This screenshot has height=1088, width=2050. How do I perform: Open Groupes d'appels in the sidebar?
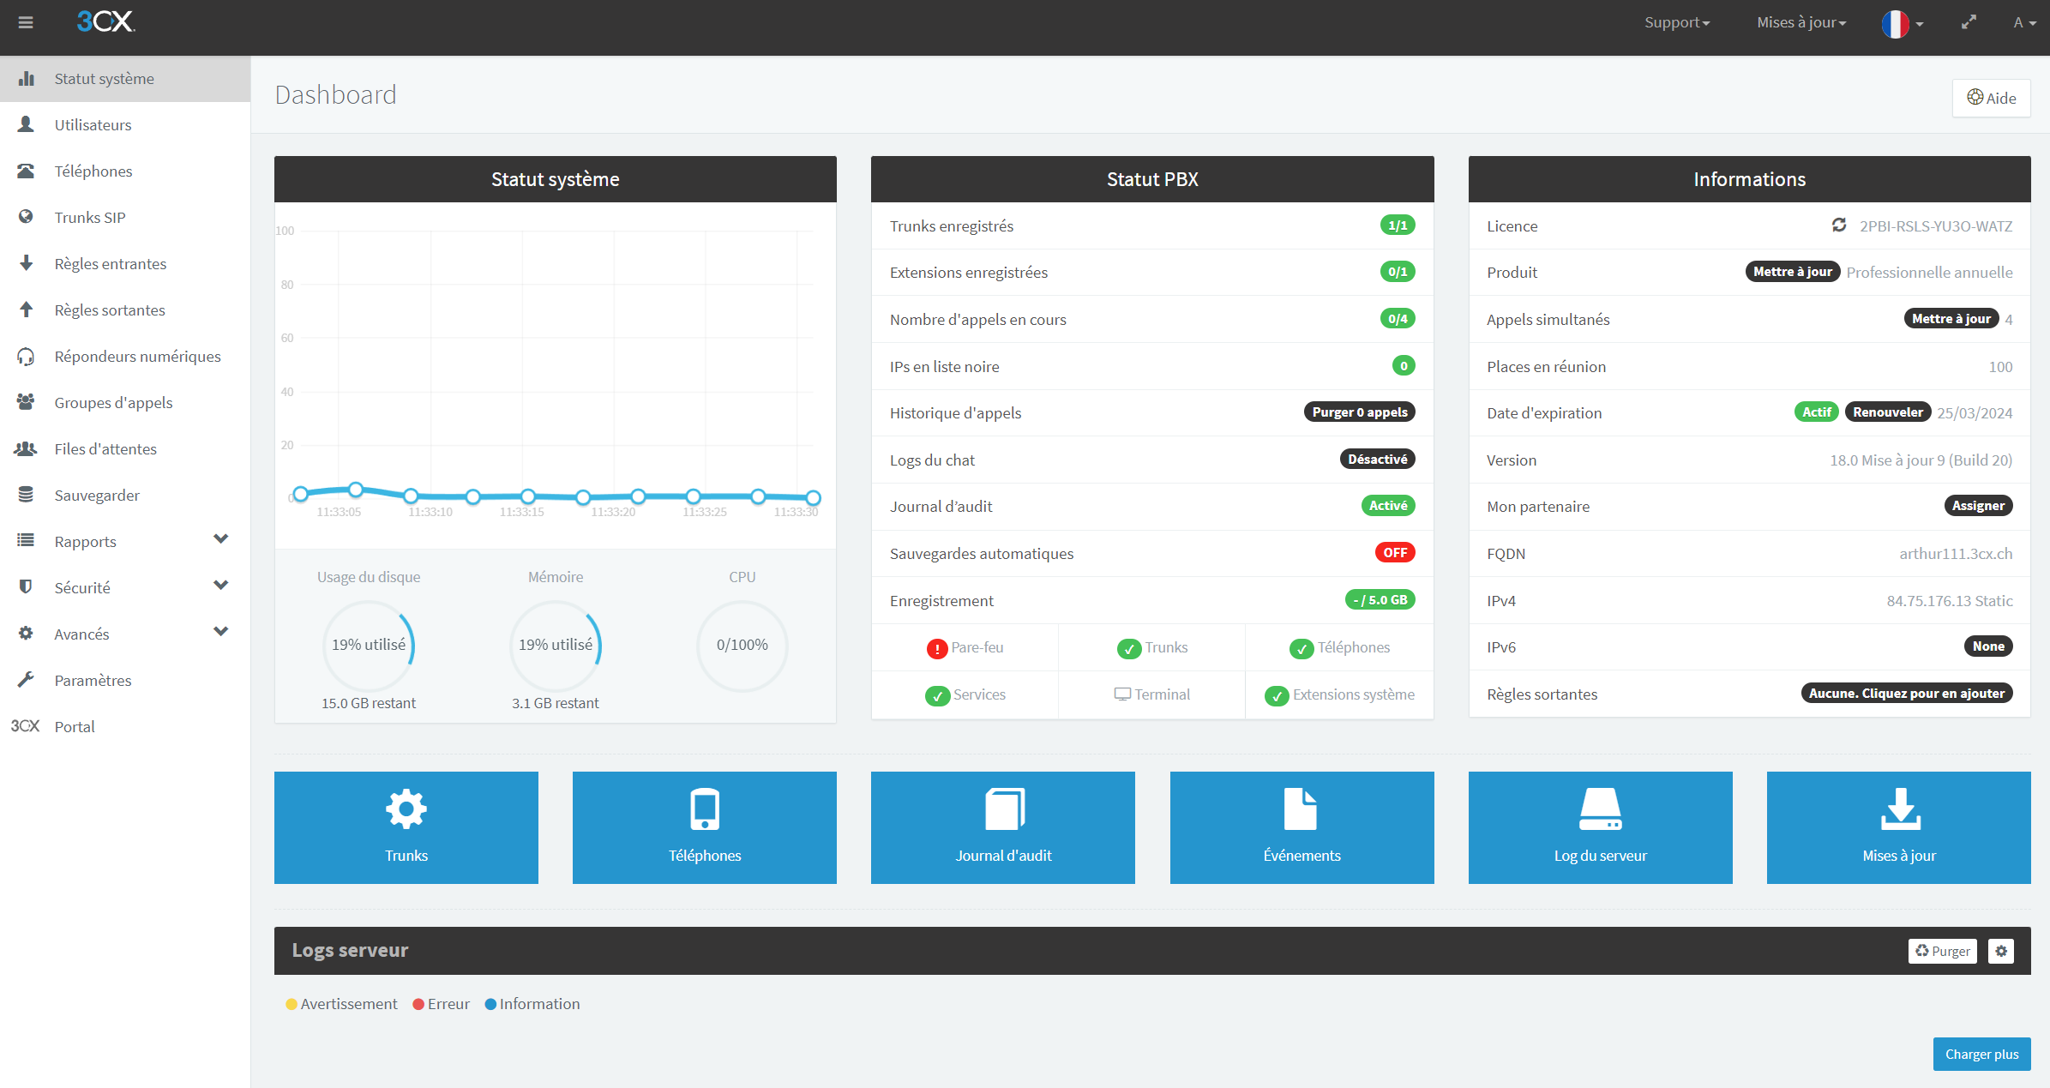point(125,403)
